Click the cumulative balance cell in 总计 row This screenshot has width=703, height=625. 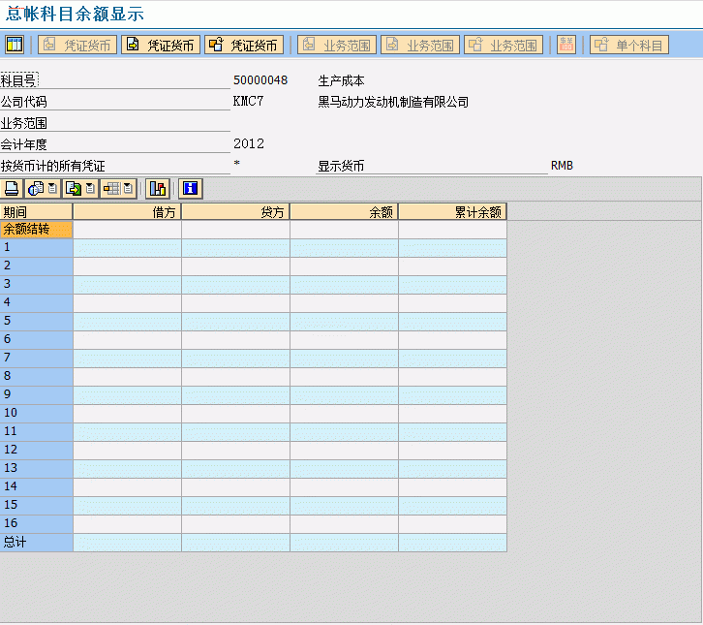[453, 542]
